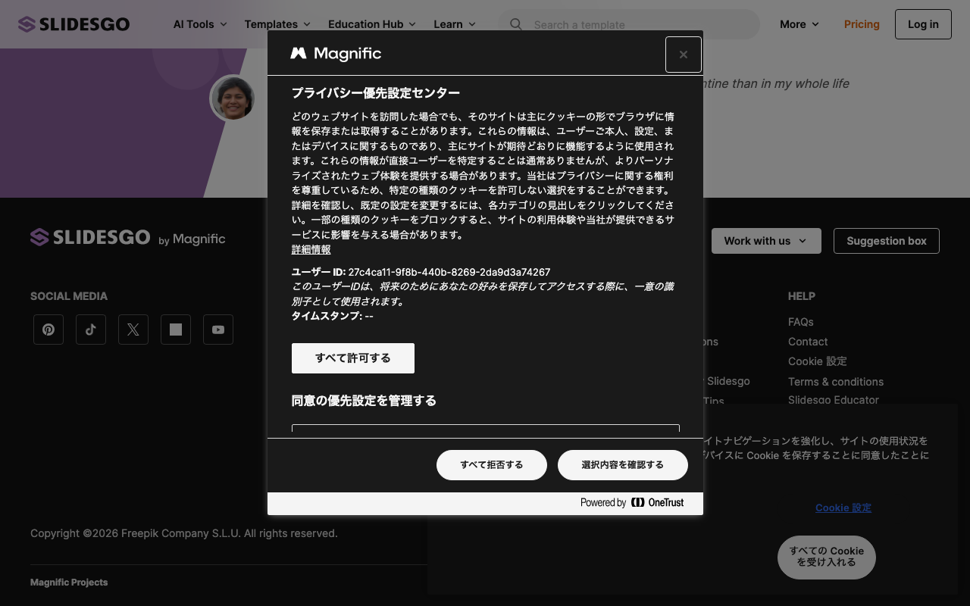This screenshot has height=606, width=970.
Task: Open the 詳細情報 link
Action: click(311, 249)
